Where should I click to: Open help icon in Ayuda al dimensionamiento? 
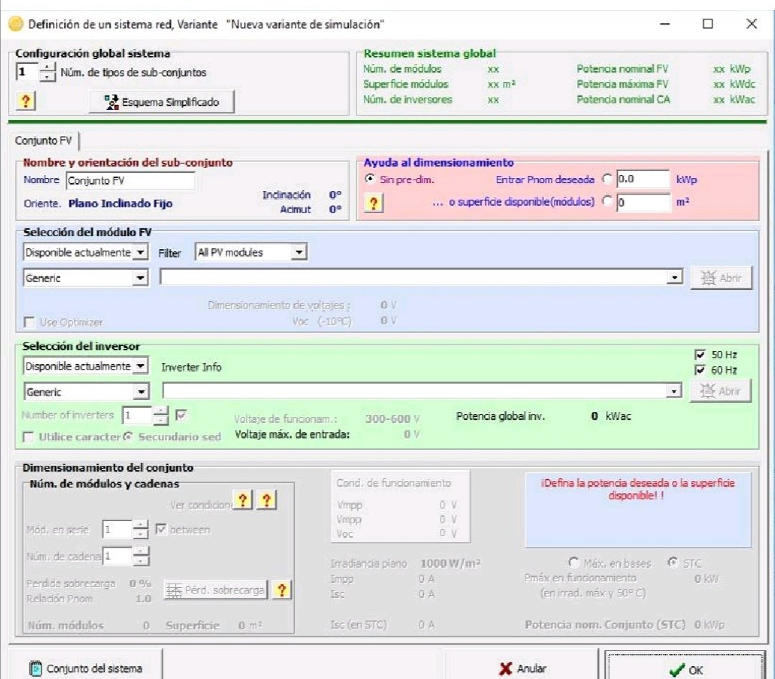click(x=374, y=202)
